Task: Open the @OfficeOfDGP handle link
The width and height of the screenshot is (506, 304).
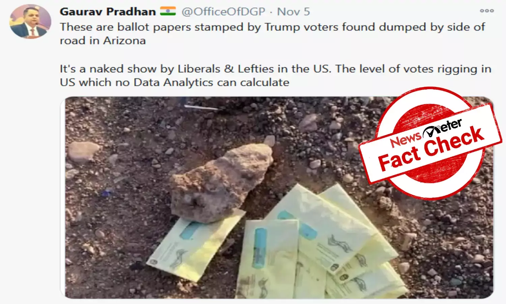Action: [x=223, y=11]
